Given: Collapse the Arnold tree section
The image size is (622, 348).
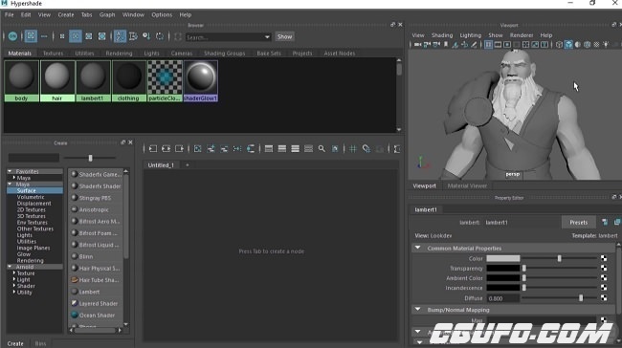Looking at the screenshot, I should click(x=10, y=267).
